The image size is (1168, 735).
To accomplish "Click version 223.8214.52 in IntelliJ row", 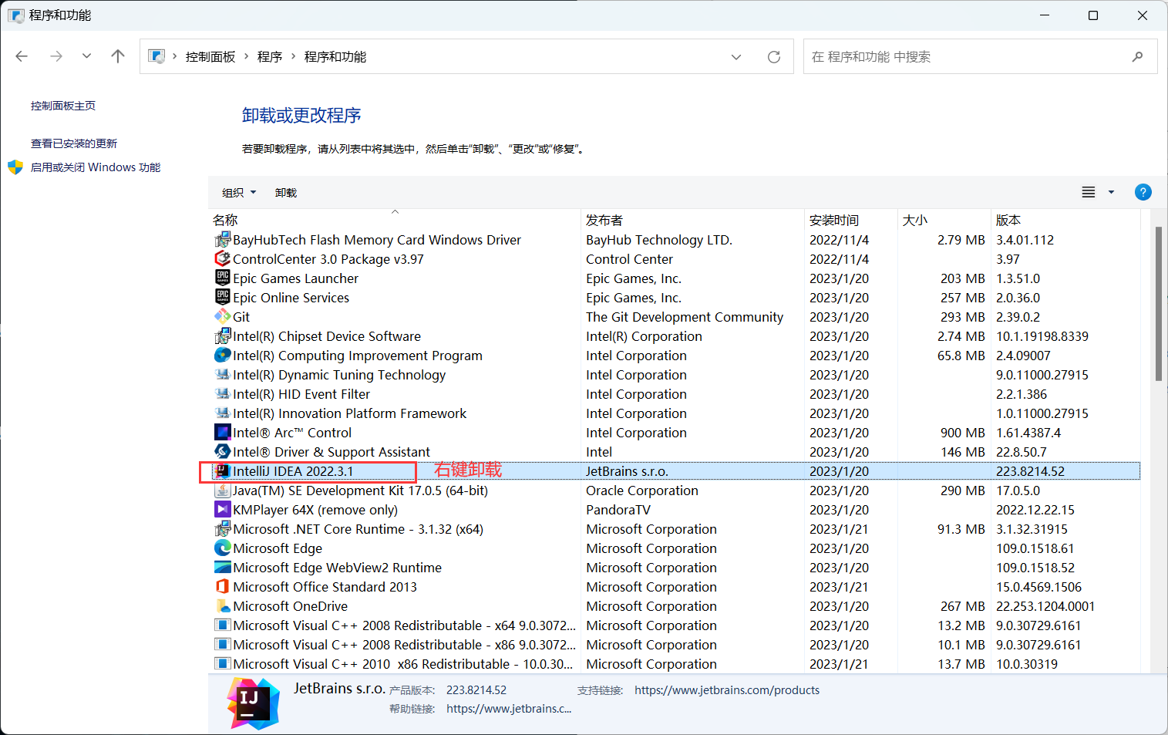I will pos(1030,471).
